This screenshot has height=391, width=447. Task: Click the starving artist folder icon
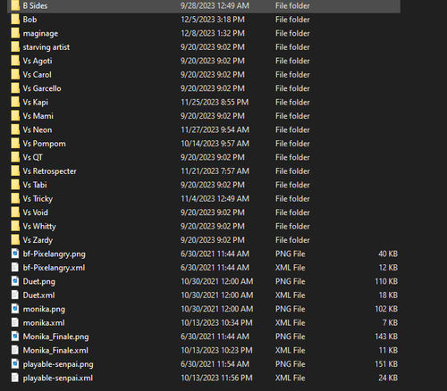click(x=15, y=47)
